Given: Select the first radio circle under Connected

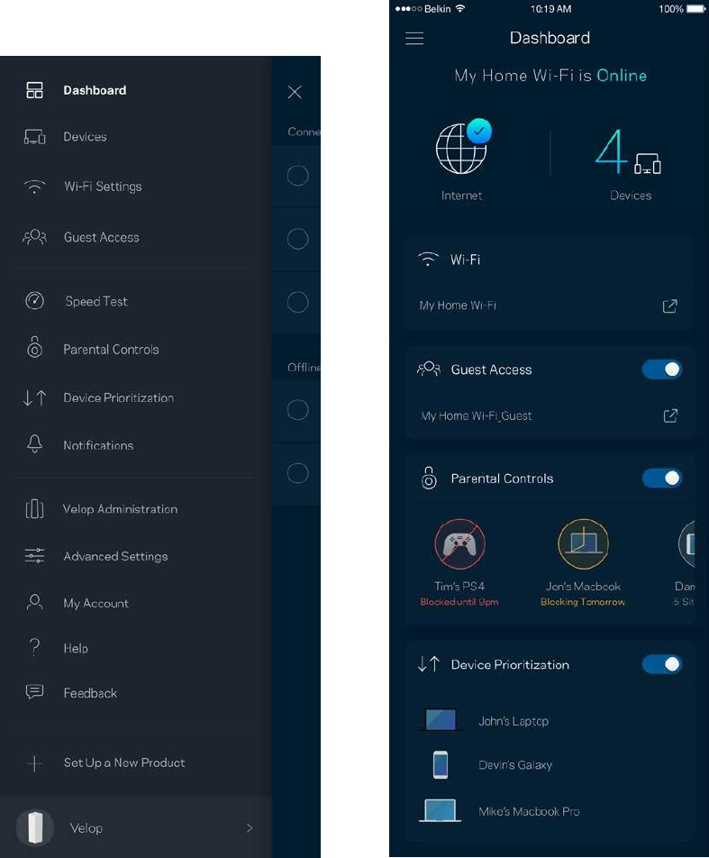Looking at the screenshot, I should 297,176.
